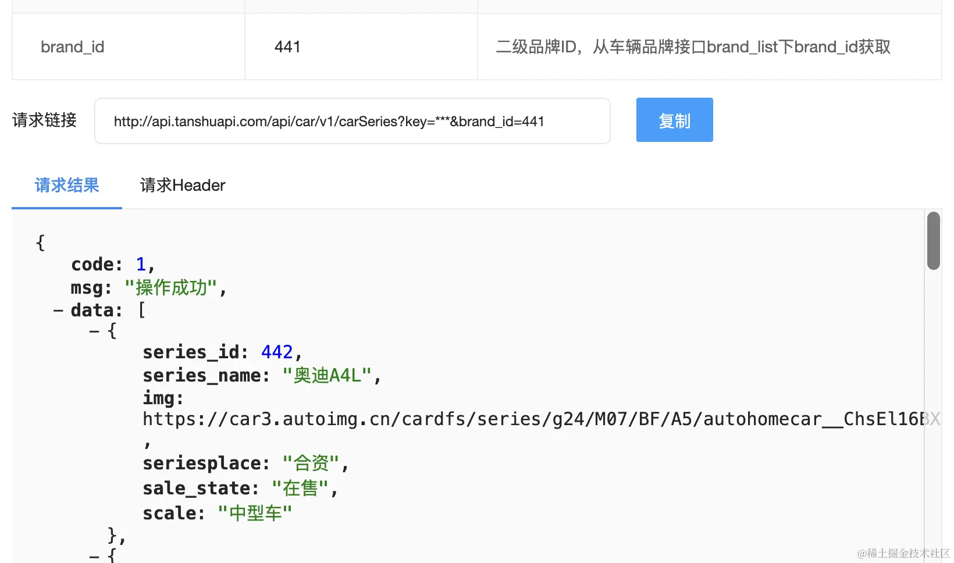Click the code value 1
The image size is (954, 563).
[141, 265]
